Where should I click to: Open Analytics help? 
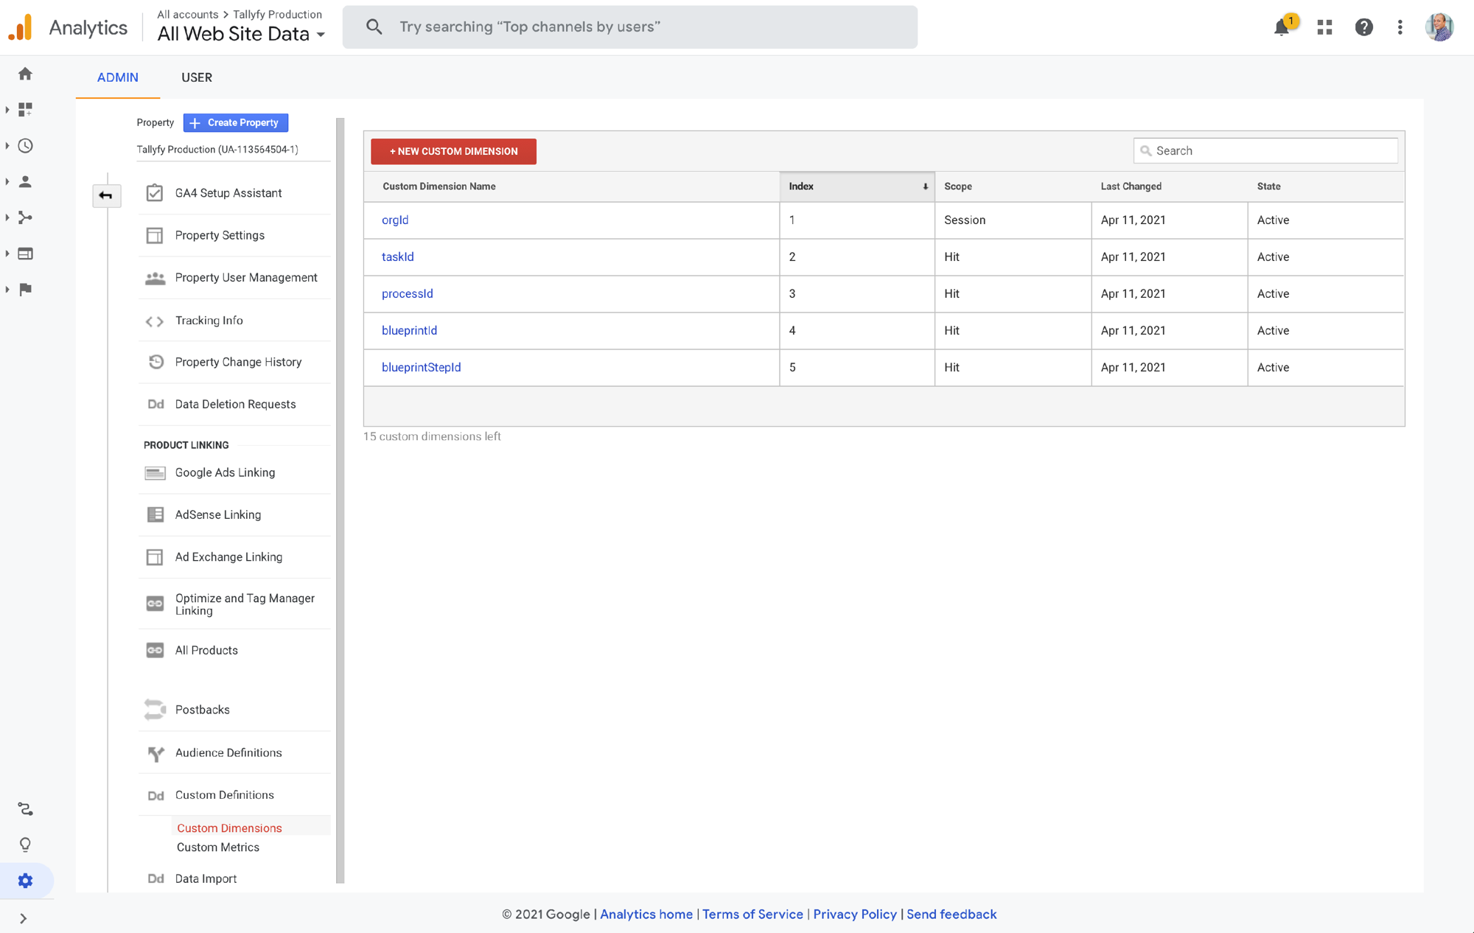[1364, 27]
